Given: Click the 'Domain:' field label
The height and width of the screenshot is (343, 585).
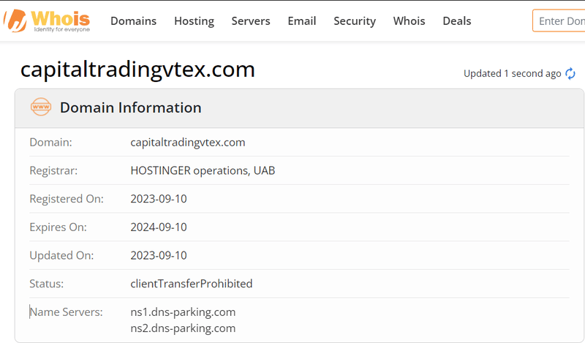Looking at the screenshot, I should point(50,142).
